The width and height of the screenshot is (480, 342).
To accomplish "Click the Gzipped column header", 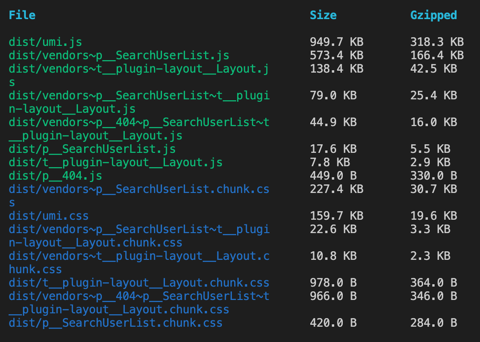I will pos(434,15).
